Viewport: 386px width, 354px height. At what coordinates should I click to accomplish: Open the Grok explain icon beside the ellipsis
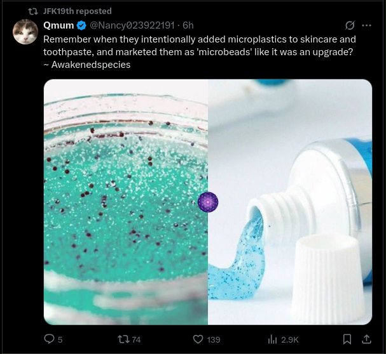[x=349, y=25]
